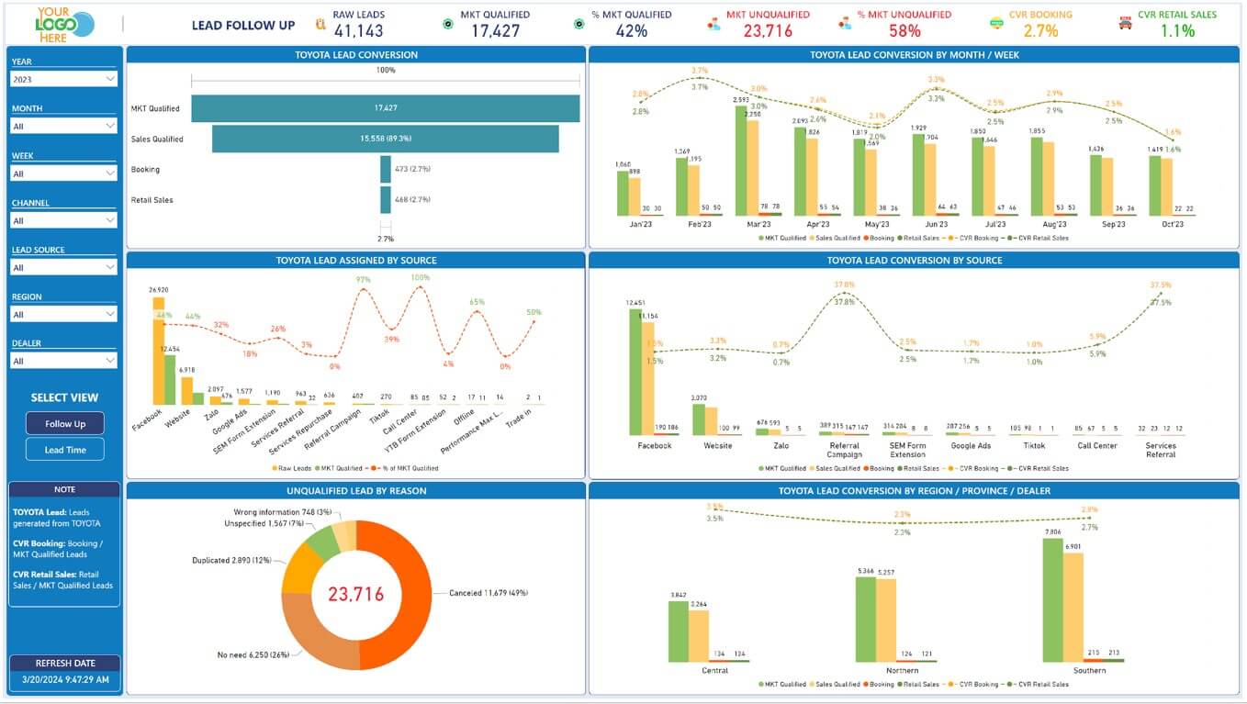
Task: Open the Region filter dropdown
Action: (63, 315)
